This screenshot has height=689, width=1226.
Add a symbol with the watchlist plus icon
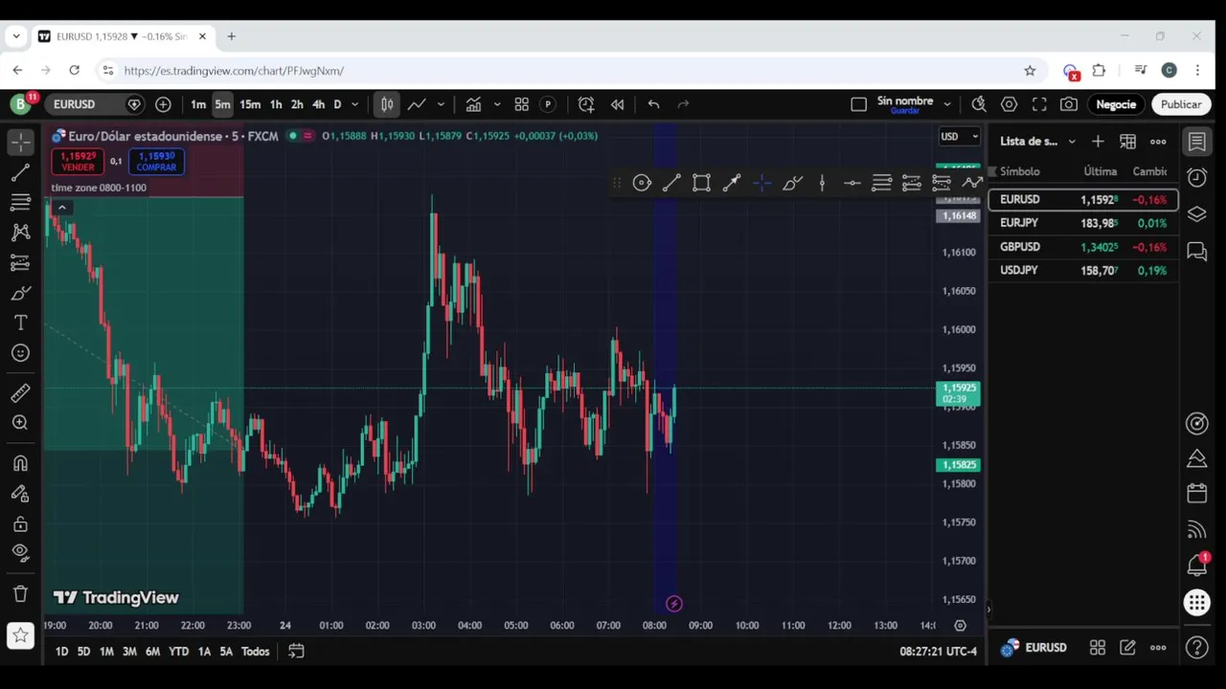1098,142
